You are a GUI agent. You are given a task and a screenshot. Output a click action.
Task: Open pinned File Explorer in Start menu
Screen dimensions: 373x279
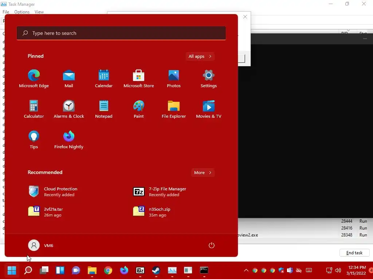click(174, 109)
